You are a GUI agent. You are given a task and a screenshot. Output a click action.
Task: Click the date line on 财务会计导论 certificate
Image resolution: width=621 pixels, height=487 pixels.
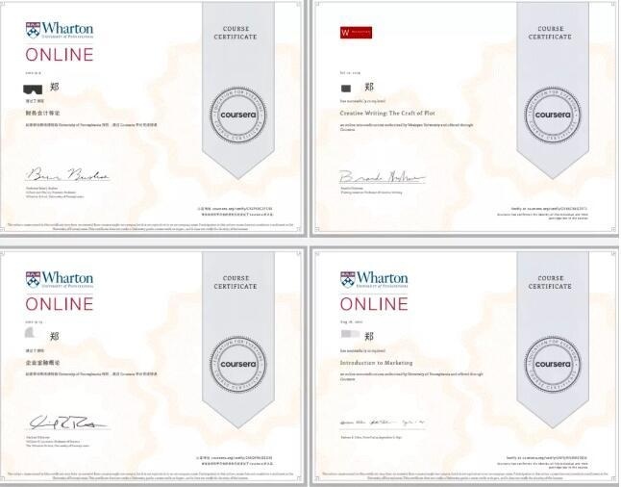[34, 73]
